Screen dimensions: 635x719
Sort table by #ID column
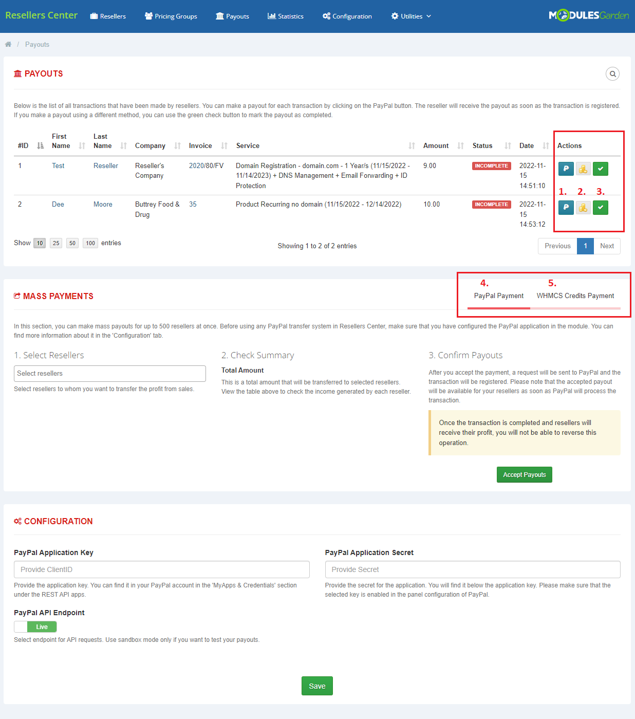(31, 145)
